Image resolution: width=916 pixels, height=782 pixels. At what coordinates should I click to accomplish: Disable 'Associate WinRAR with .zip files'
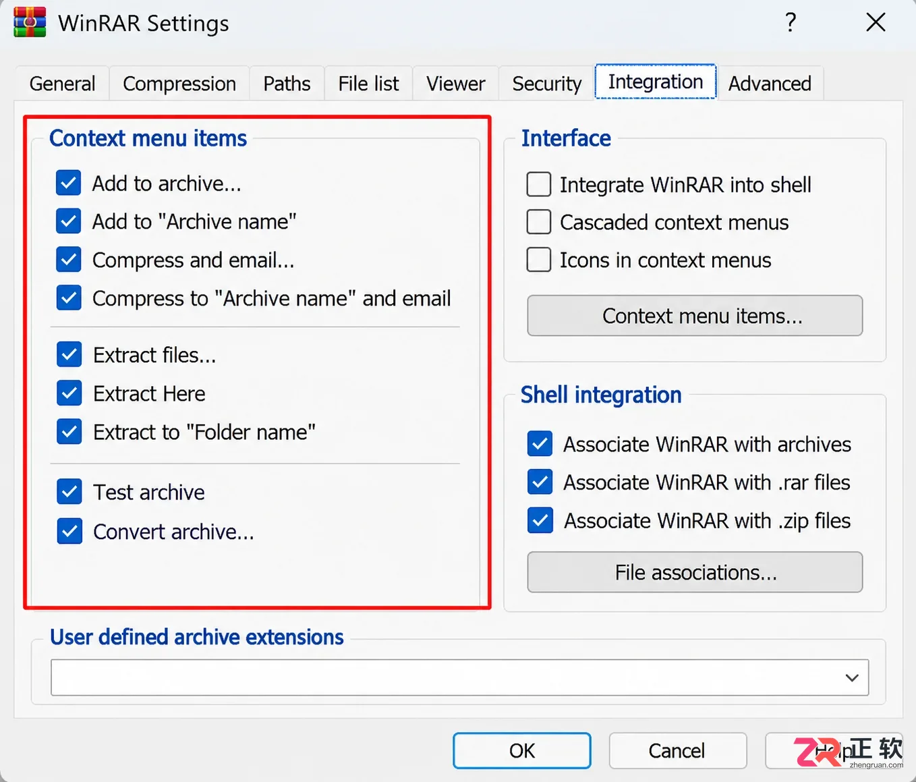[x=540, y=520]
